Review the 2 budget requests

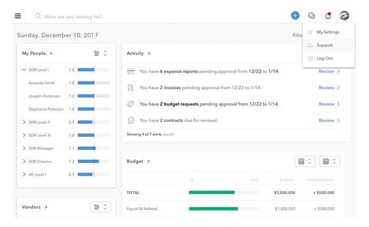329,104
